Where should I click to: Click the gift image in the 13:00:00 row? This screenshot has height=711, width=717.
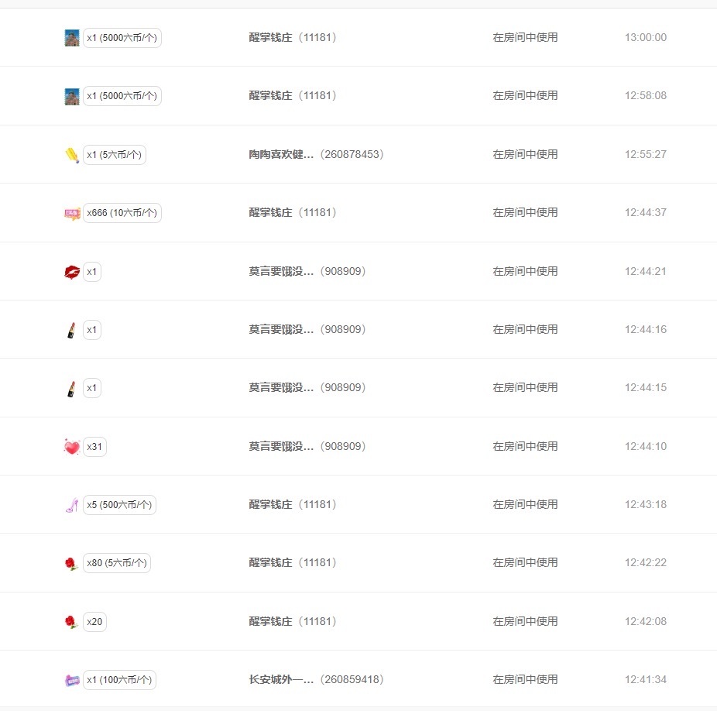[x=72, y=37]
